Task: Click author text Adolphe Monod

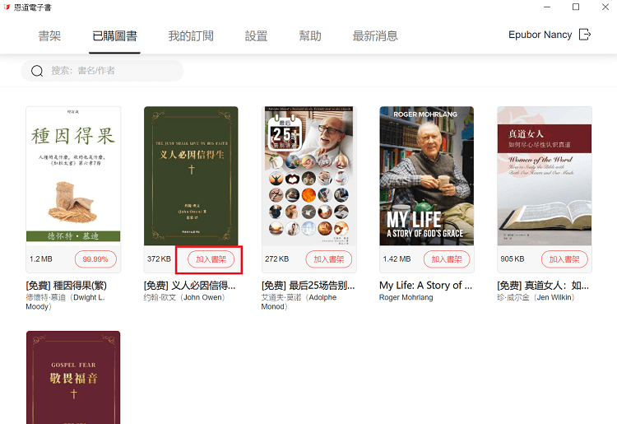Action: [299, 302]
